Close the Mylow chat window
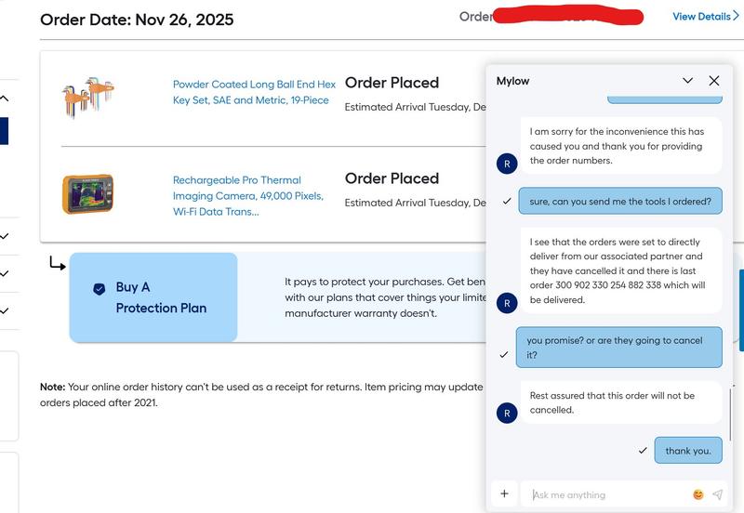744x513 pixels. tap(714, 81)
